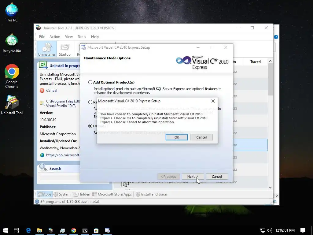
Task: Select the Repair radio button
Action: coord(90,102)
